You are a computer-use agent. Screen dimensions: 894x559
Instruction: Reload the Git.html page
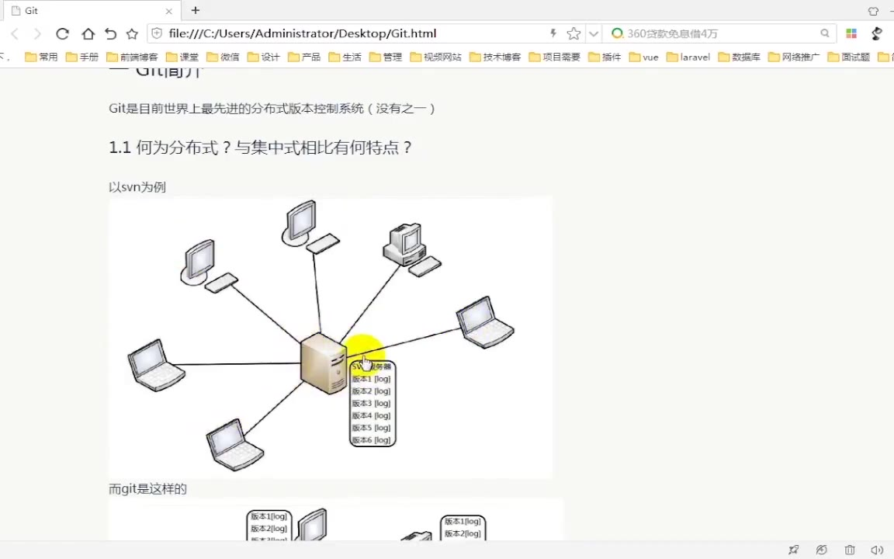(x=62, y=33)
